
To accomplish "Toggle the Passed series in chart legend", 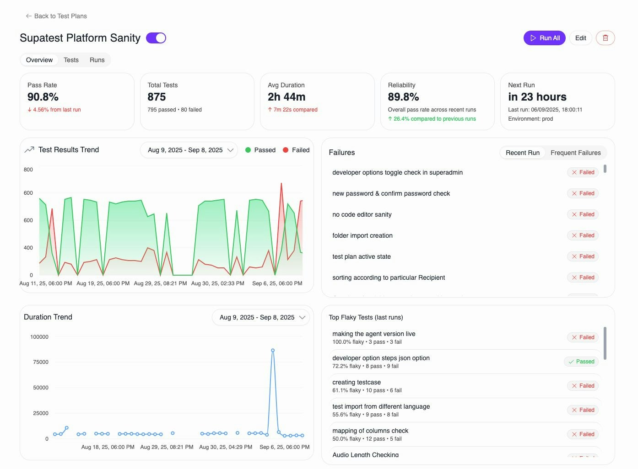I will click(260, 150).
